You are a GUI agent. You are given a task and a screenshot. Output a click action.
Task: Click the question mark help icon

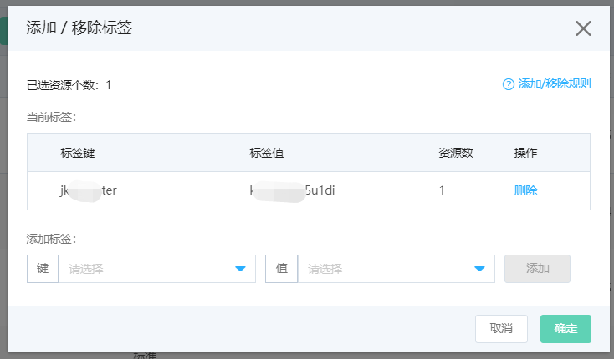pos(509,84)
